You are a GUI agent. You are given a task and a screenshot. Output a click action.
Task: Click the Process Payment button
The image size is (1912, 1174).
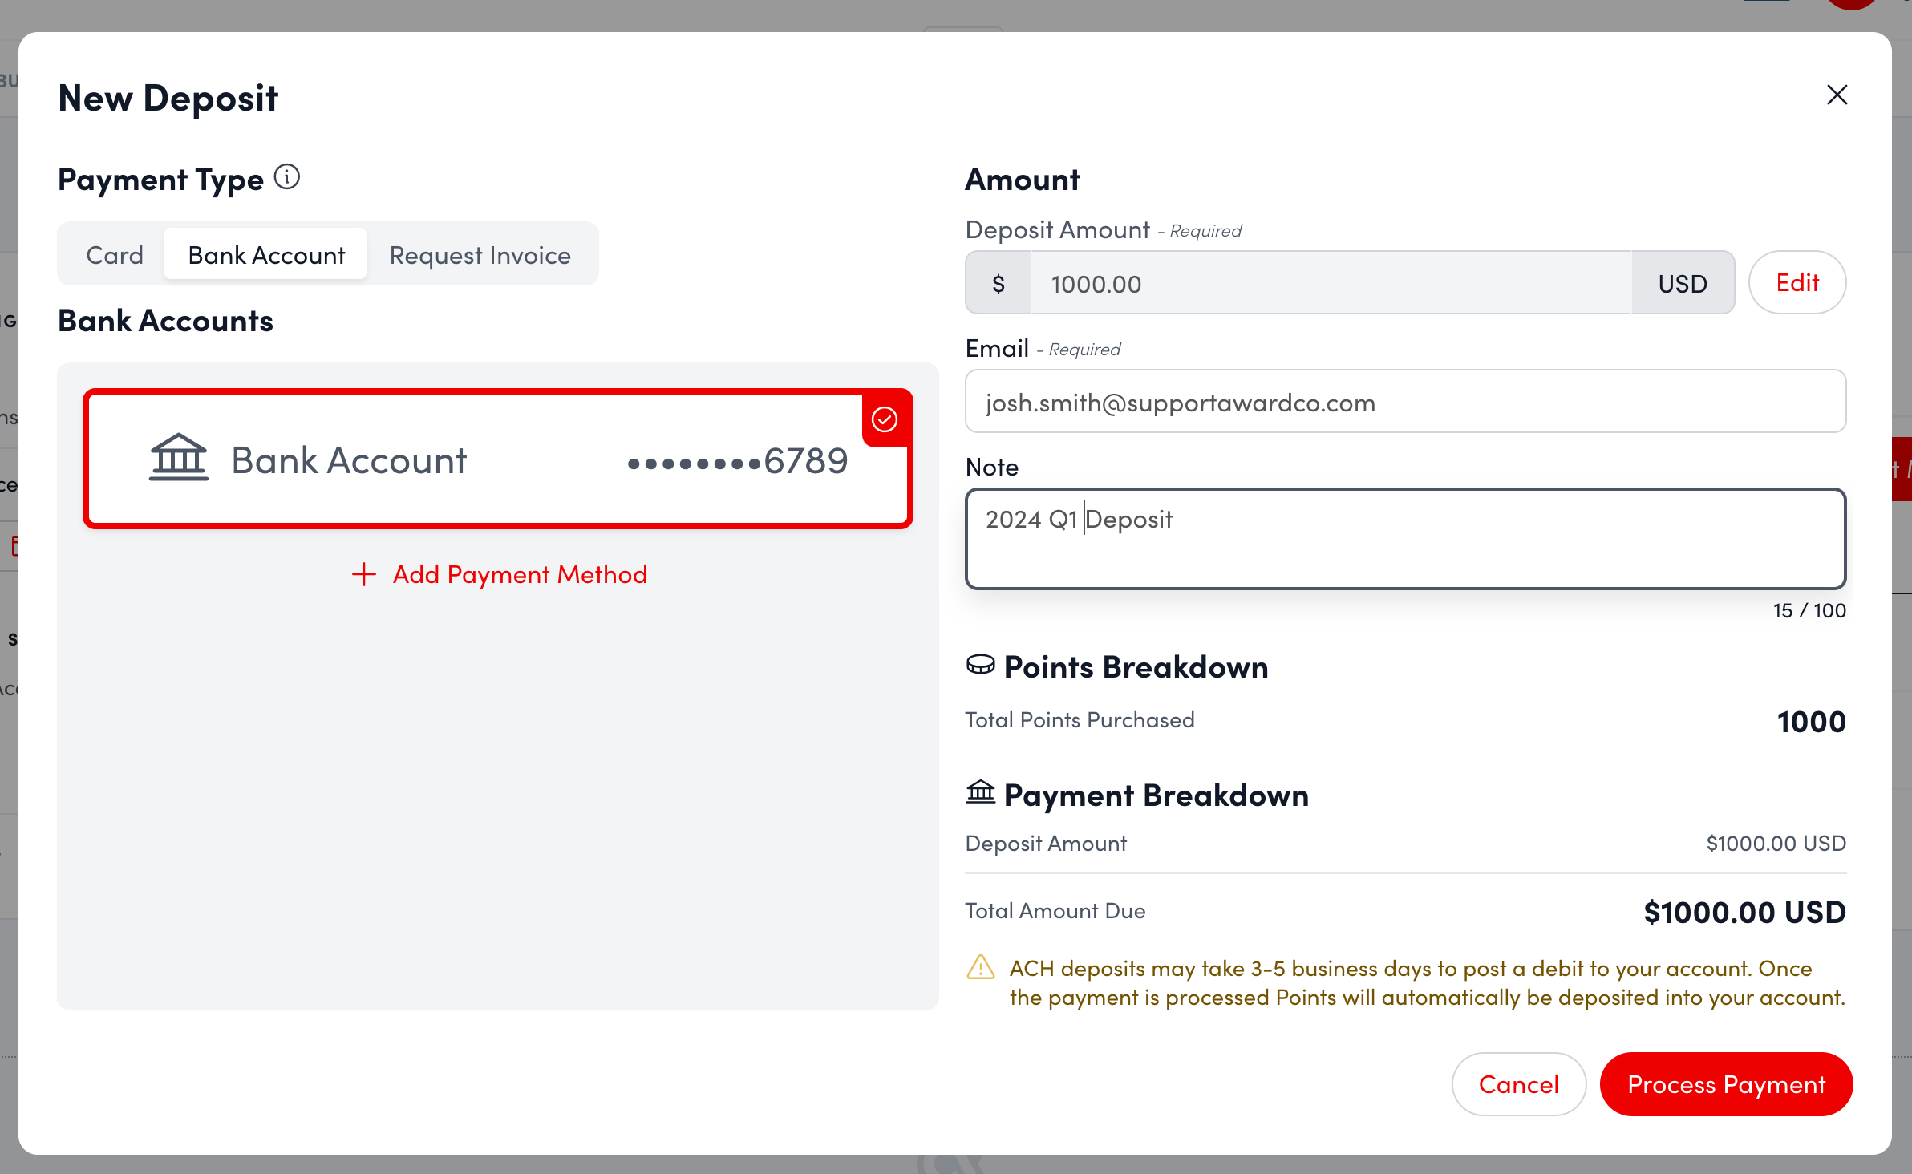coord(1726,1084)
